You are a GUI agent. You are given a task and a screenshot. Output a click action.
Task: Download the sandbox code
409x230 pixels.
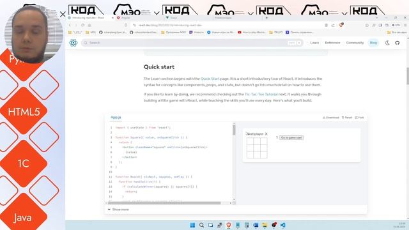pos(331,118)
